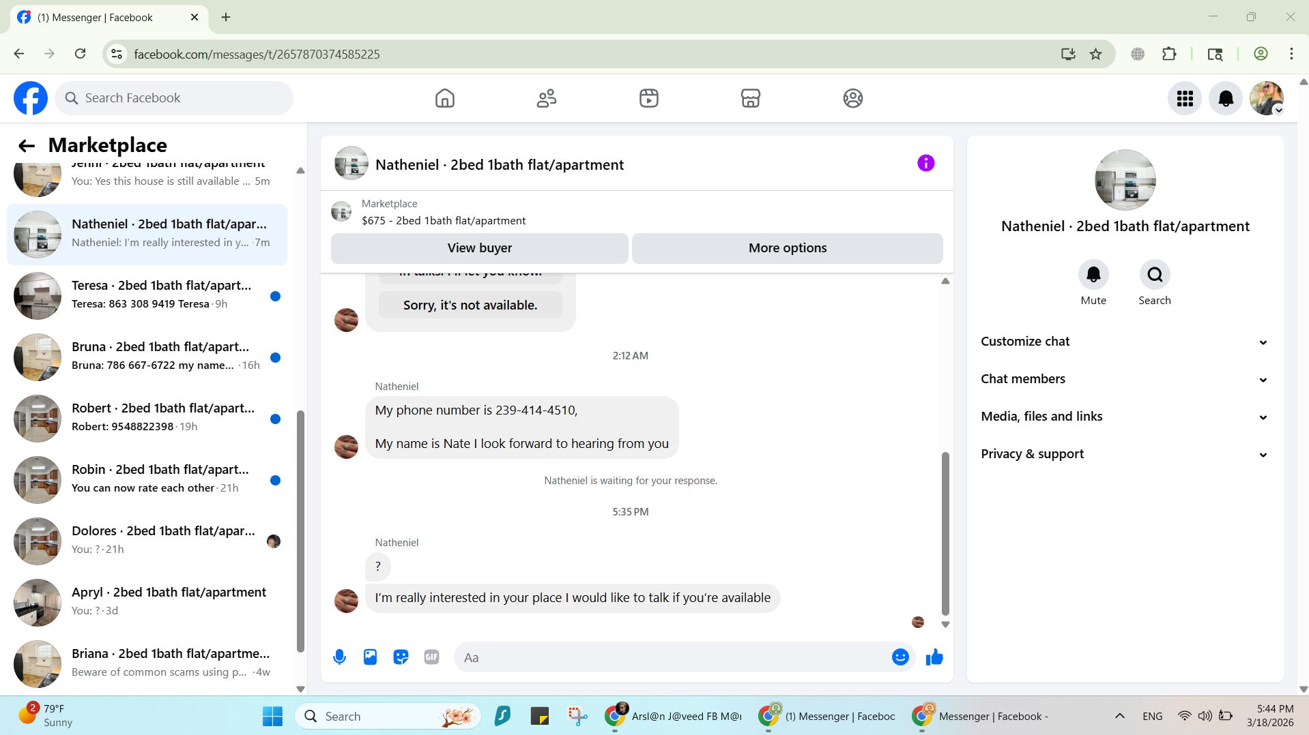Open the Groups icon in top navigation

click(x=853, y=98)
